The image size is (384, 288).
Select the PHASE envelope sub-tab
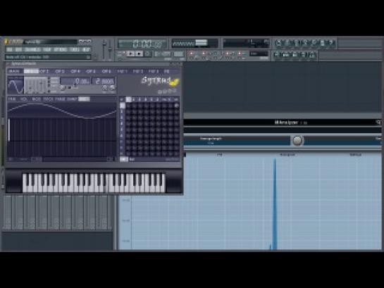click(x=60, y=99)
